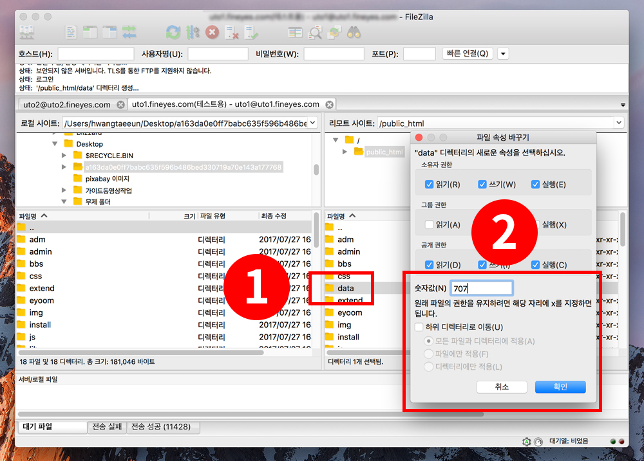Toggle the synchronized browsing icon
The height and width of the screenshot is (461, 644).
click(334, 32)
